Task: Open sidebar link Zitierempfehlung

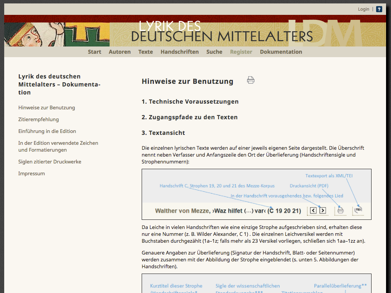Action: point(39,119)
